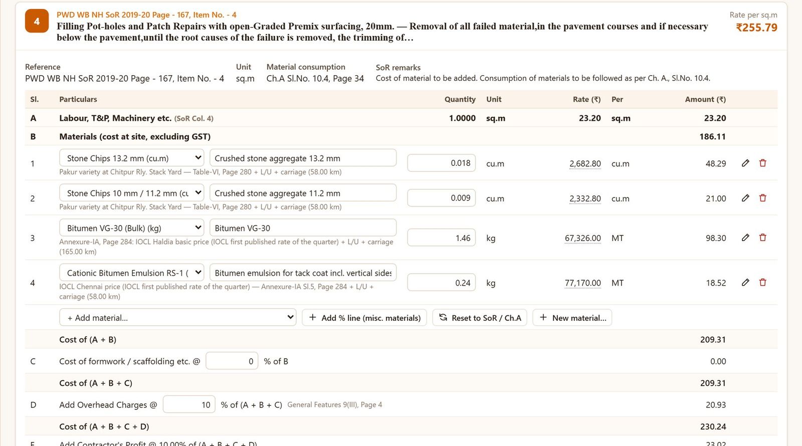Click the 77,170.00 emulsion rate value
Screen dimensions: 802x446
pyautogui.click(x=583, y=283)
